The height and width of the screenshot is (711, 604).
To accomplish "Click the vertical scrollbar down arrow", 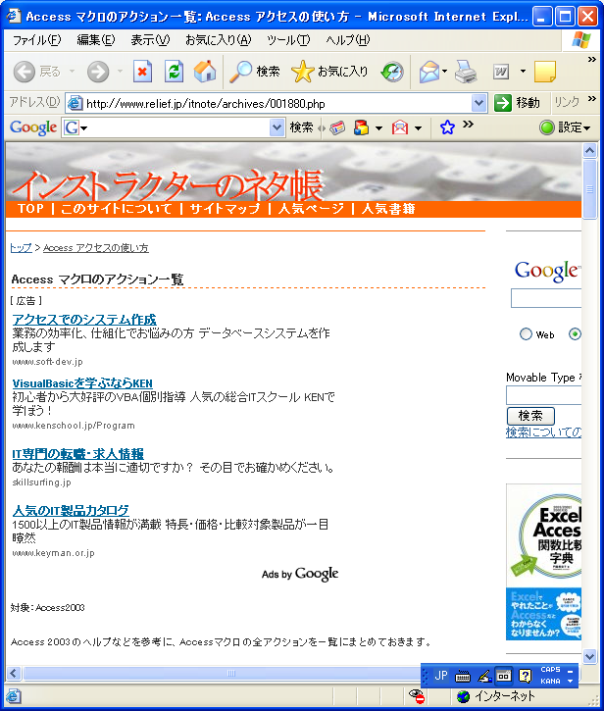I will click(x=589, y=656).
